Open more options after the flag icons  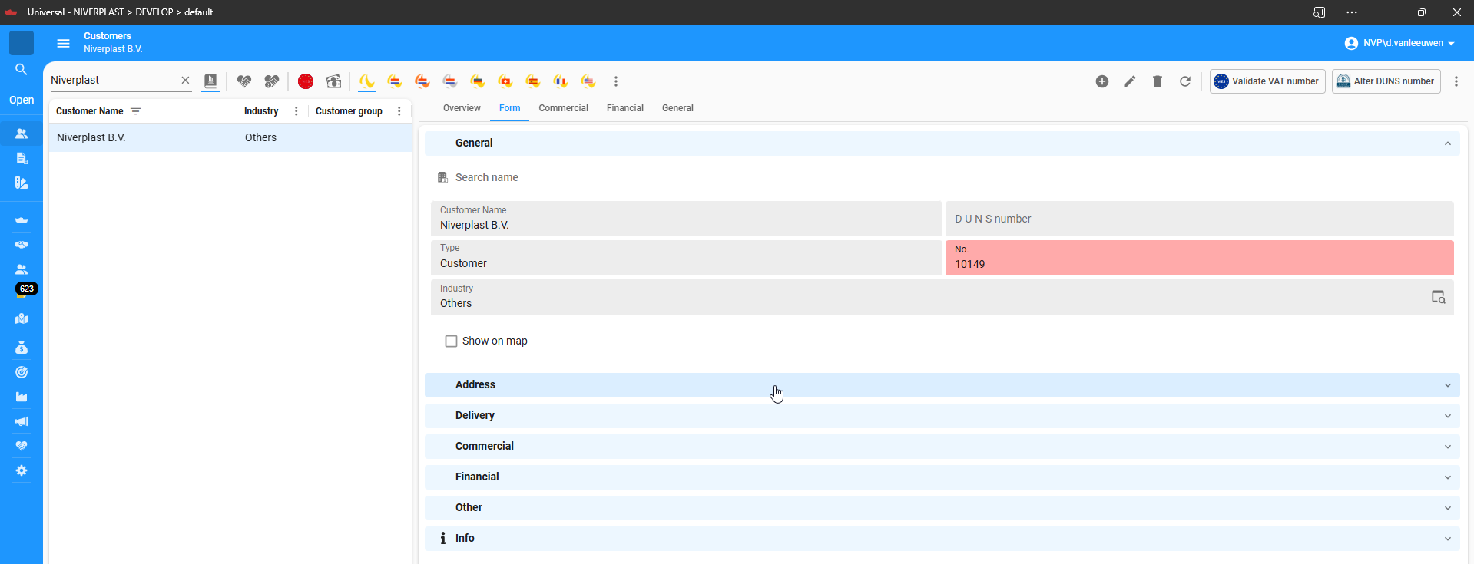[616, 81]
